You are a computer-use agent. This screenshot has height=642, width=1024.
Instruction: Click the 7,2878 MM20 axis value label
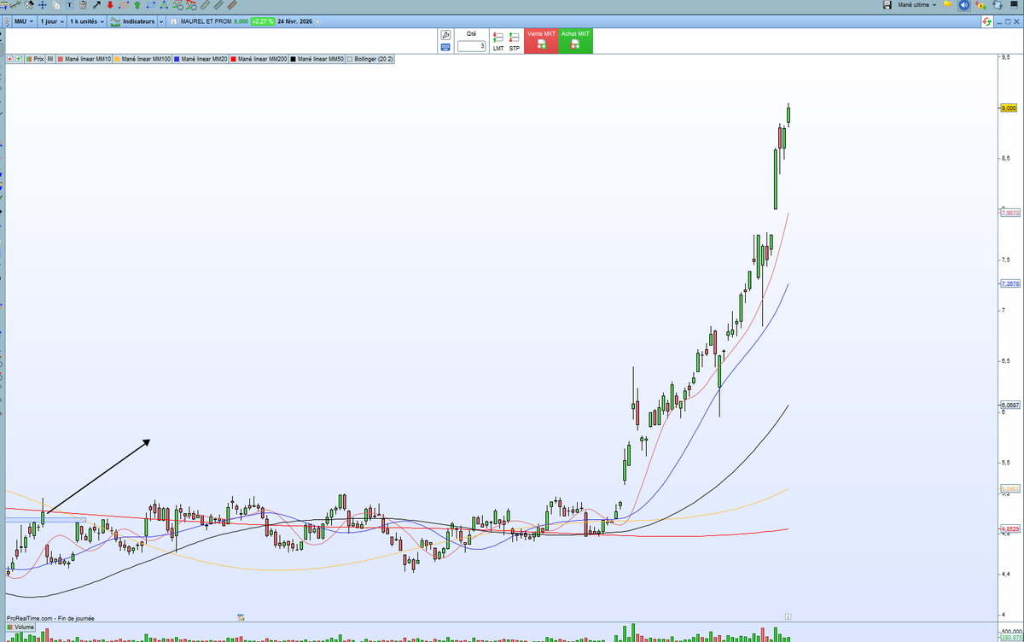pyautogui.click(x=1009, y=283)
